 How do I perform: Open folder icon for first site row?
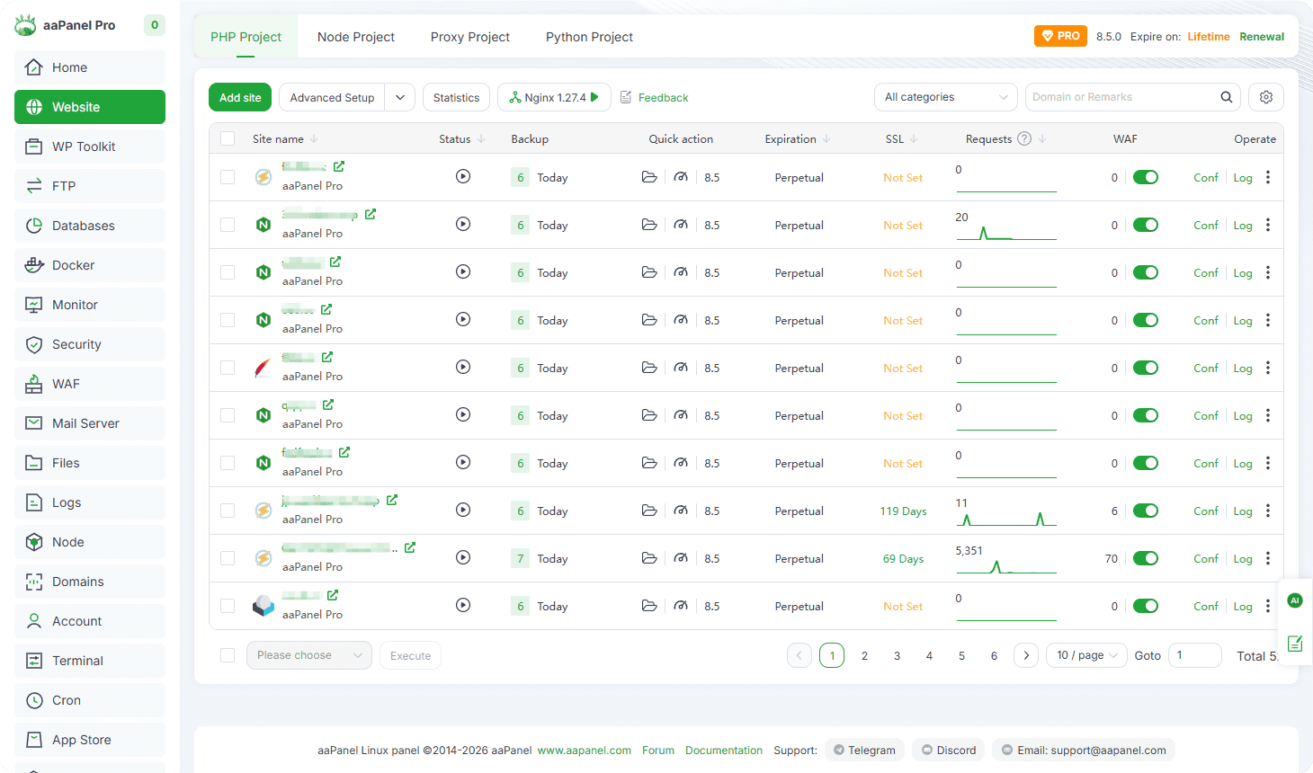pyautogui.click(x=649, y=177)
